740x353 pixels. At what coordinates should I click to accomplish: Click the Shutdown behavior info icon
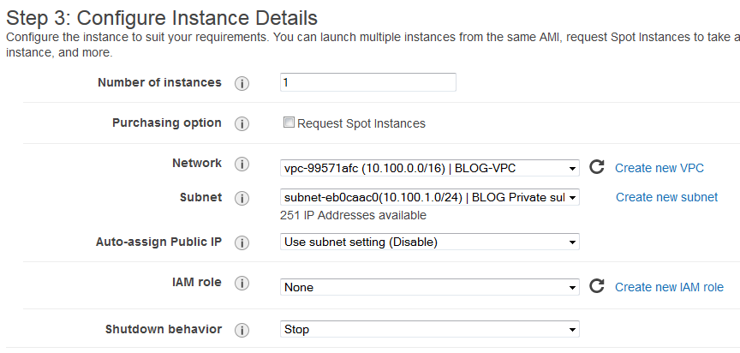tap(242, 330)
